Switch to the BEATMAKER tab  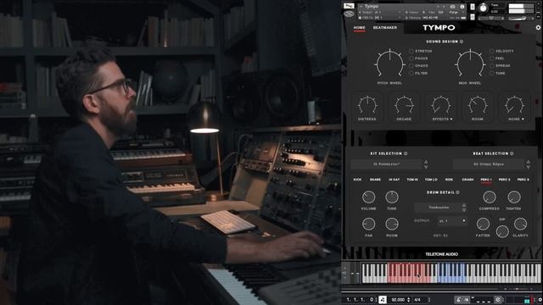(x=384, y=28)
